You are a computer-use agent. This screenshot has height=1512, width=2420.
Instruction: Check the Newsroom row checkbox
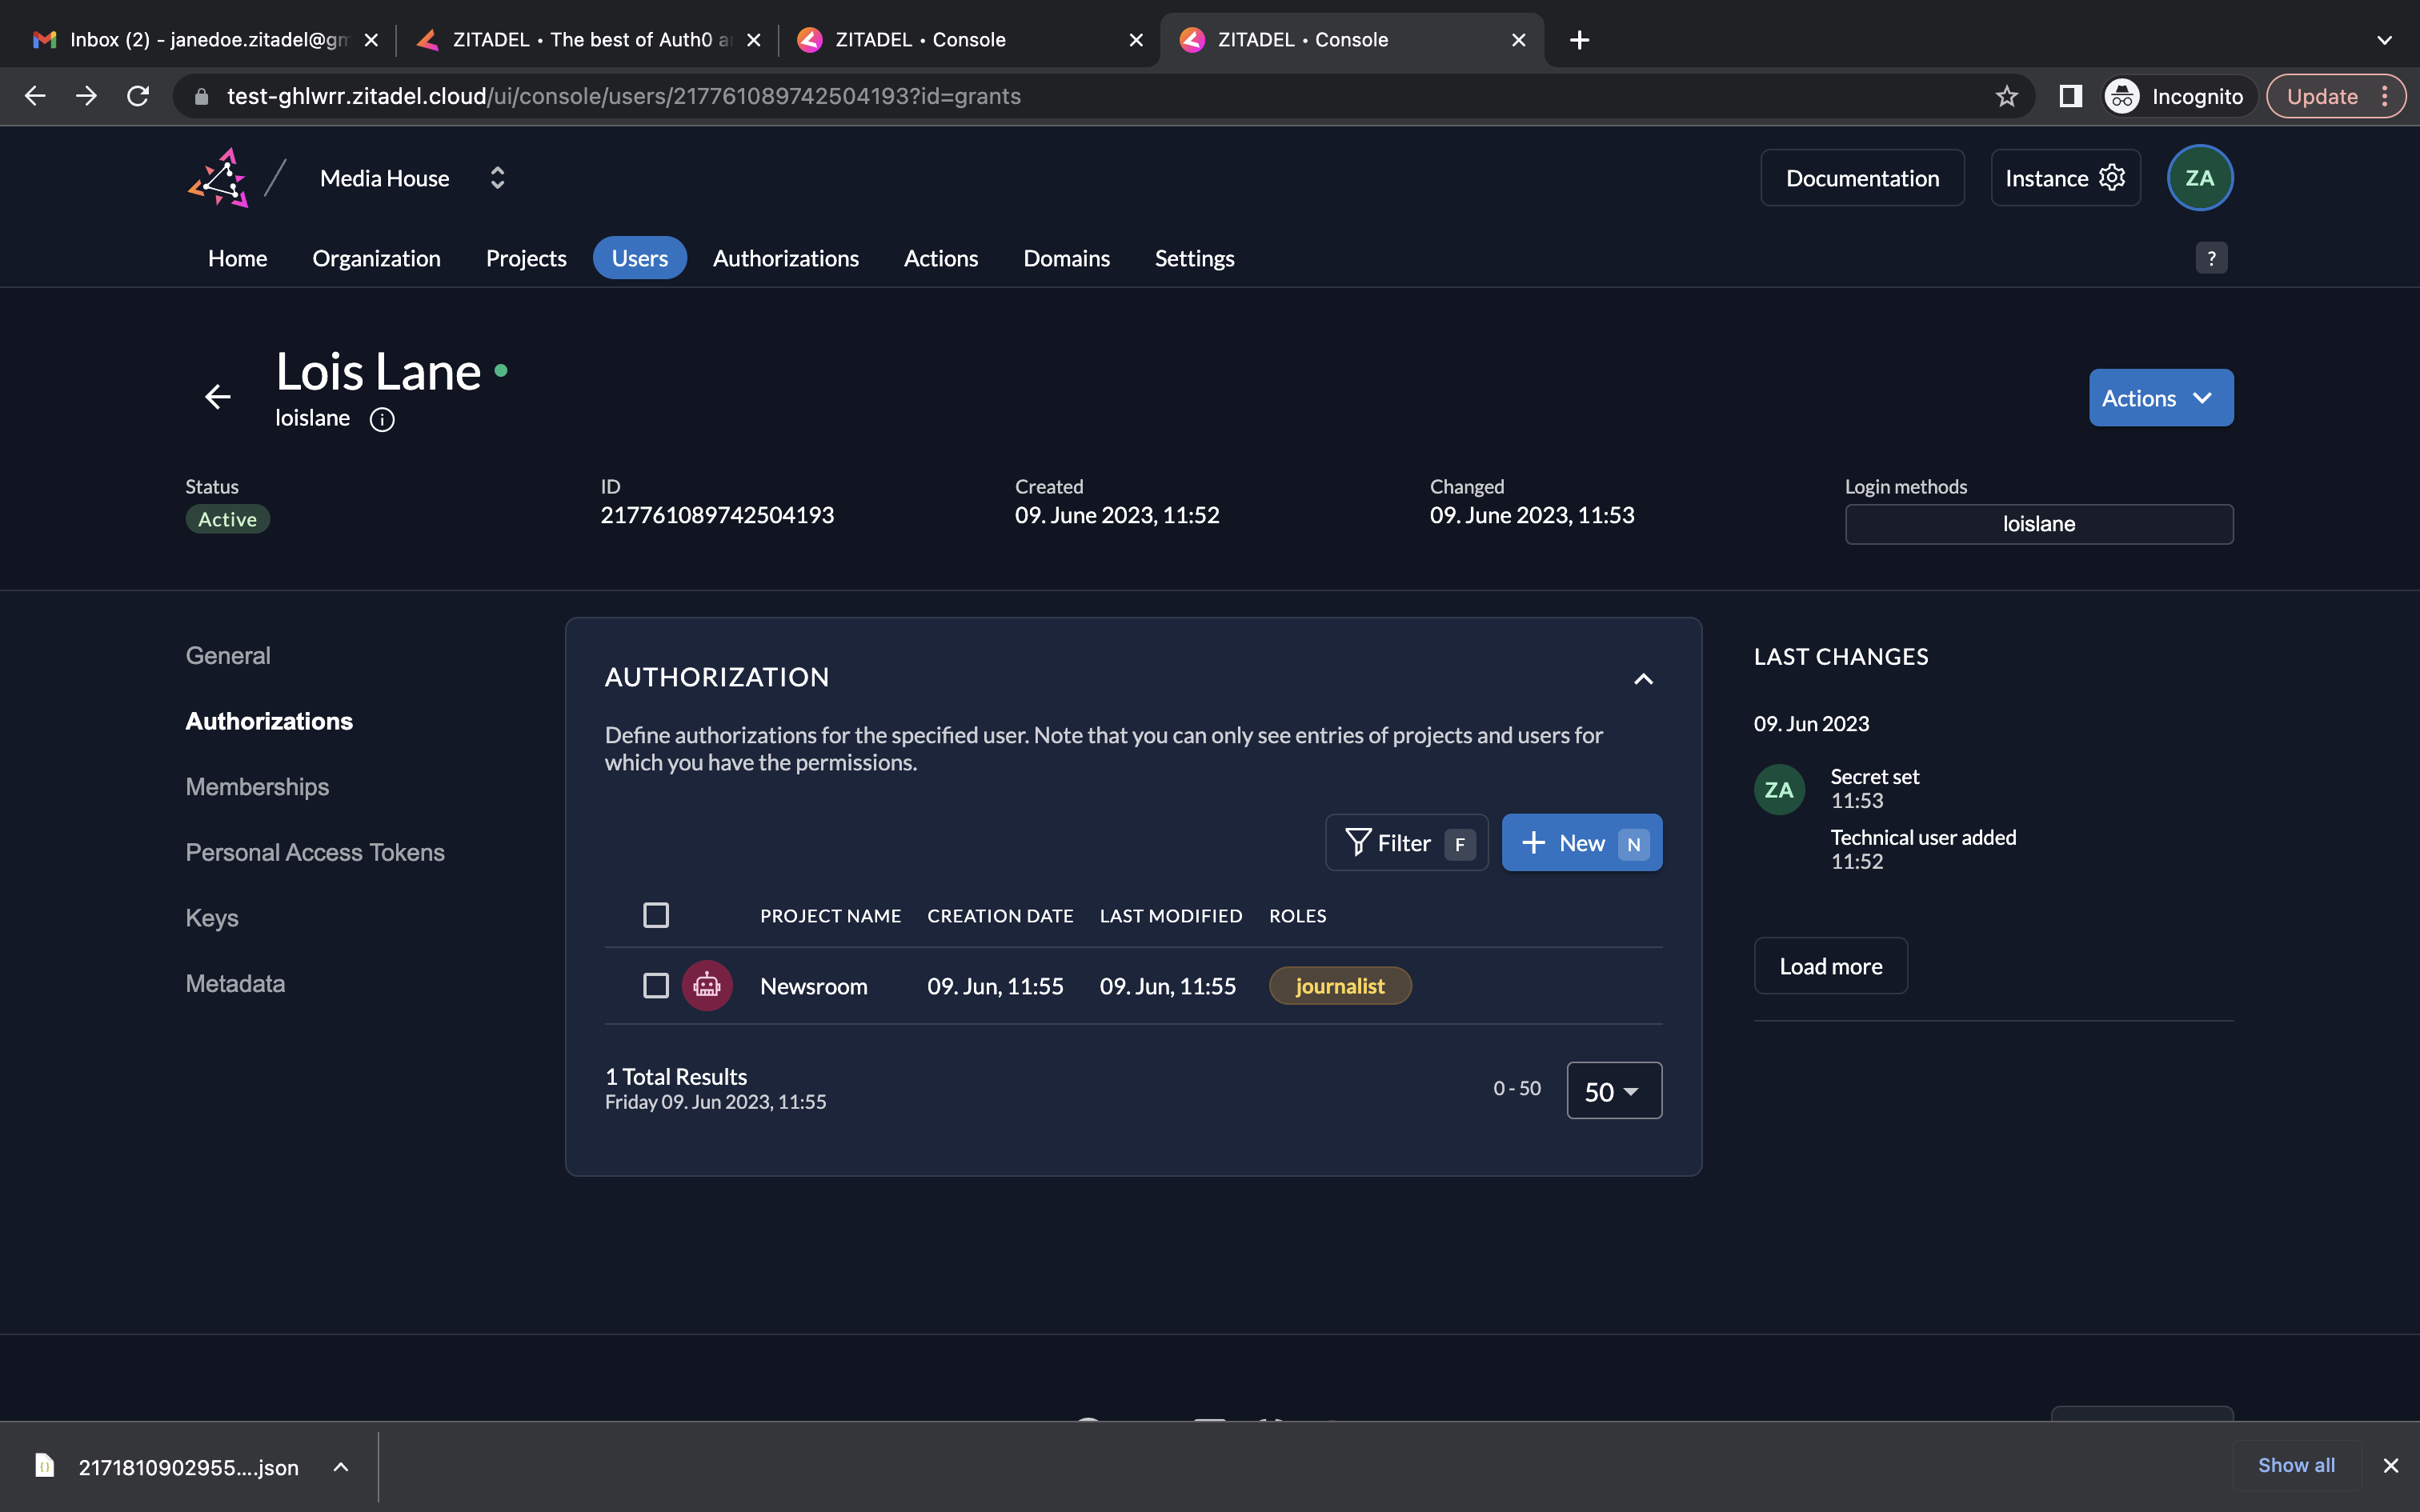(x=656, y=986)
